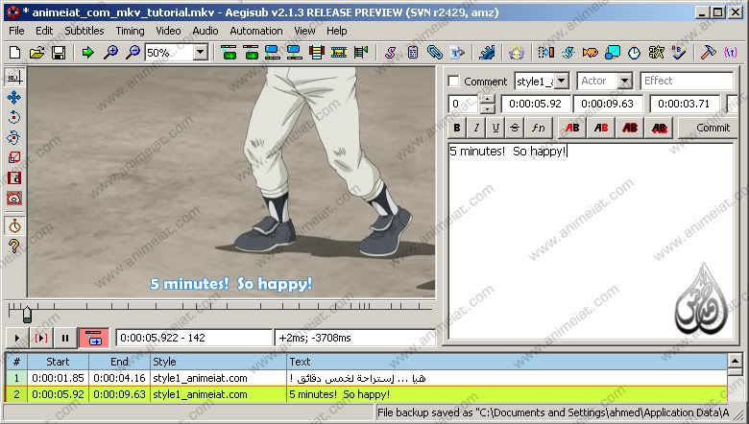
Task: Expand the style1 style dropdown
Action: pos(561,82)
